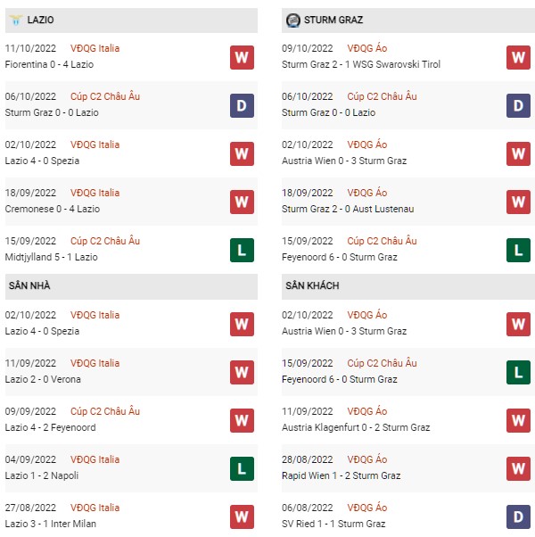Open match Austria Klagenfurt 0 - 2 Sturm Graz
The image size is (535, 537).
click(x=356, y=427)
